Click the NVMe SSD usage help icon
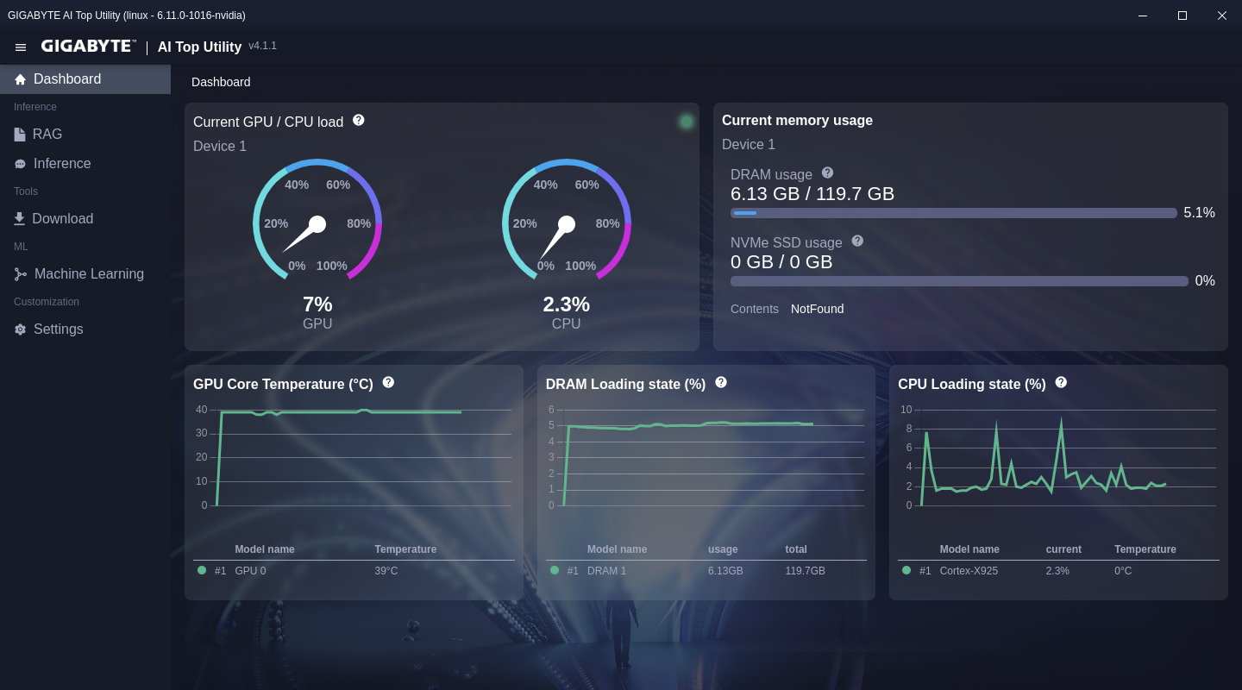1242x690 pixels. coord(857,241)
